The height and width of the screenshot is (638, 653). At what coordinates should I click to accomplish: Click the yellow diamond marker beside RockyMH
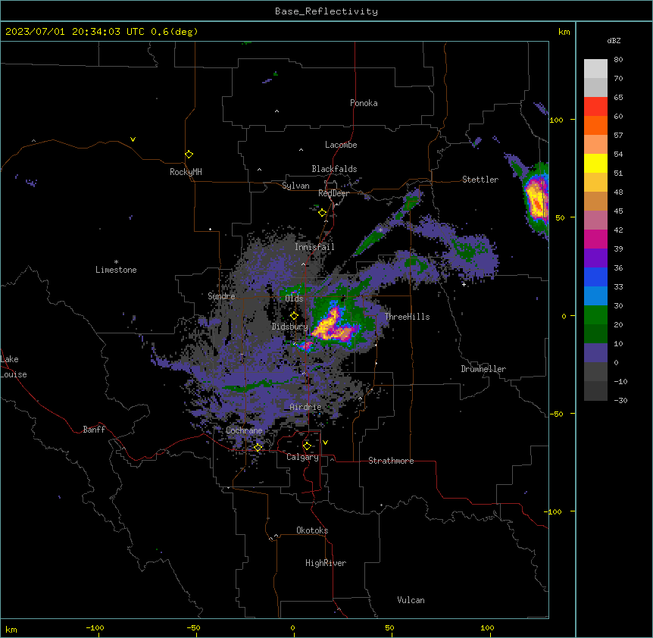pyautogui.click(x=189, y=155)
